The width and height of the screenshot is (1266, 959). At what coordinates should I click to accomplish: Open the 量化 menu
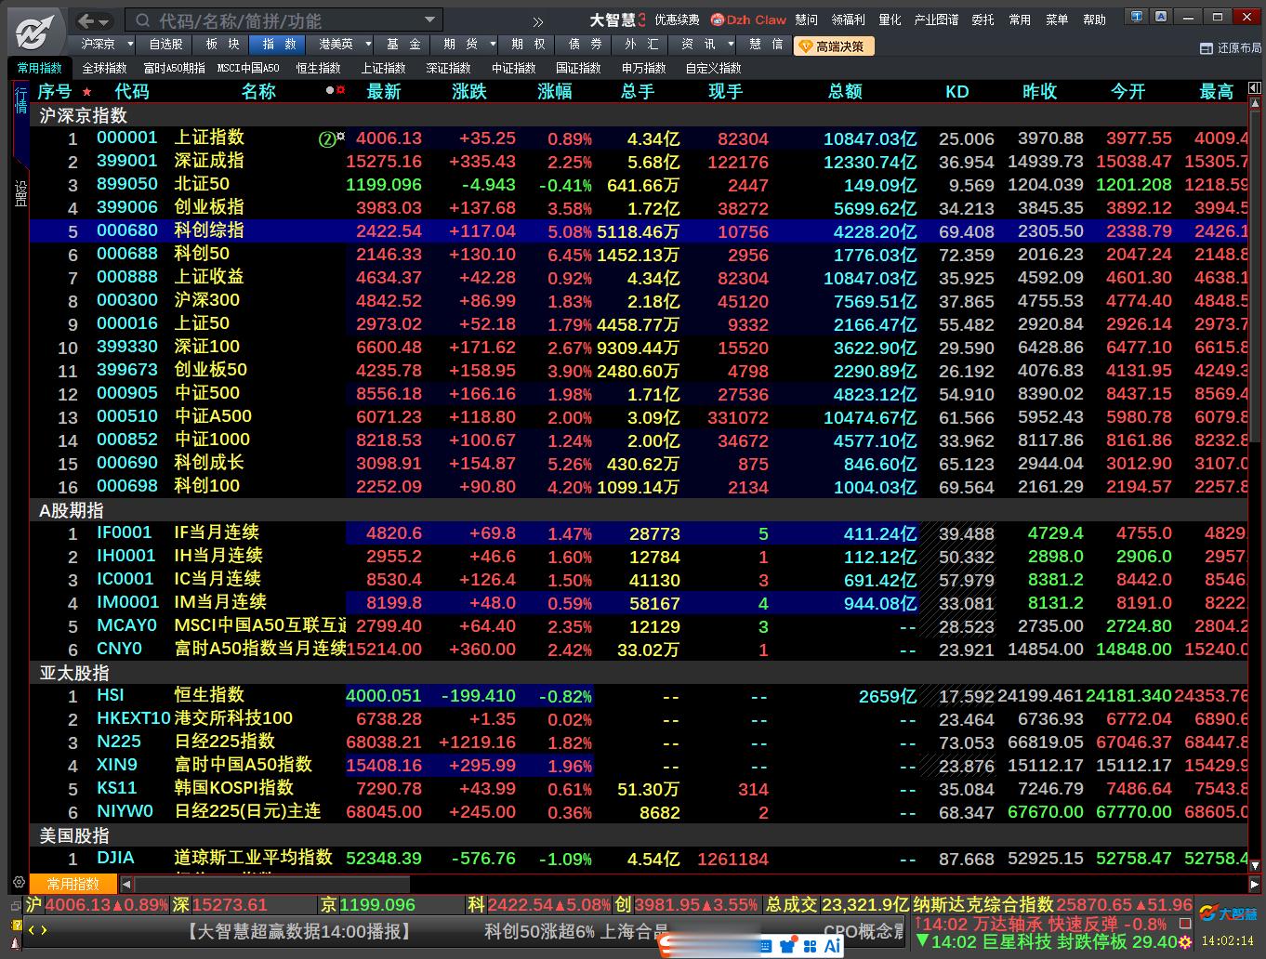(x=890, y=20)
